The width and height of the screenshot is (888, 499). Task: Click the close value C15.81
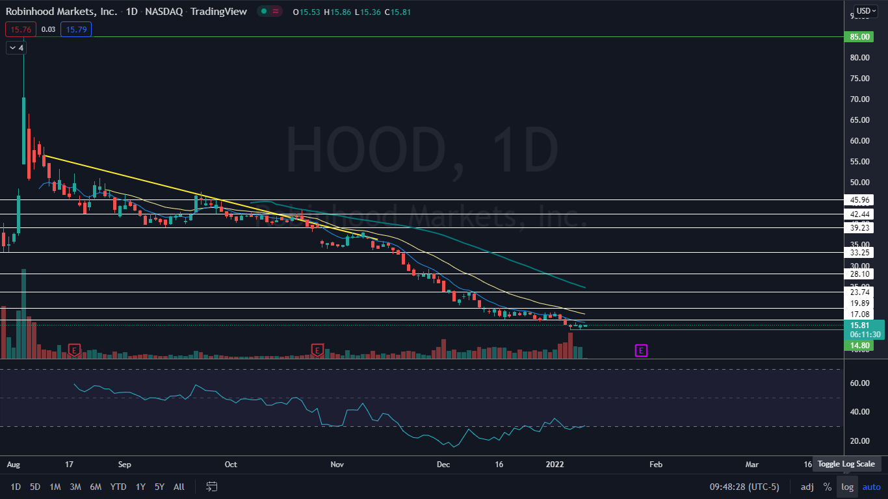398,12
